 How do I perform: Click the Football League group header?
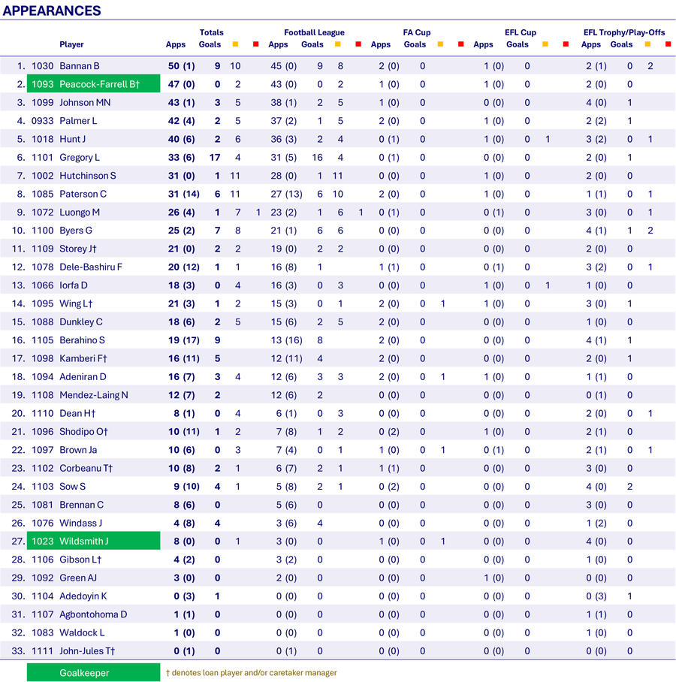pyautogui.click(x=314, y=32)
